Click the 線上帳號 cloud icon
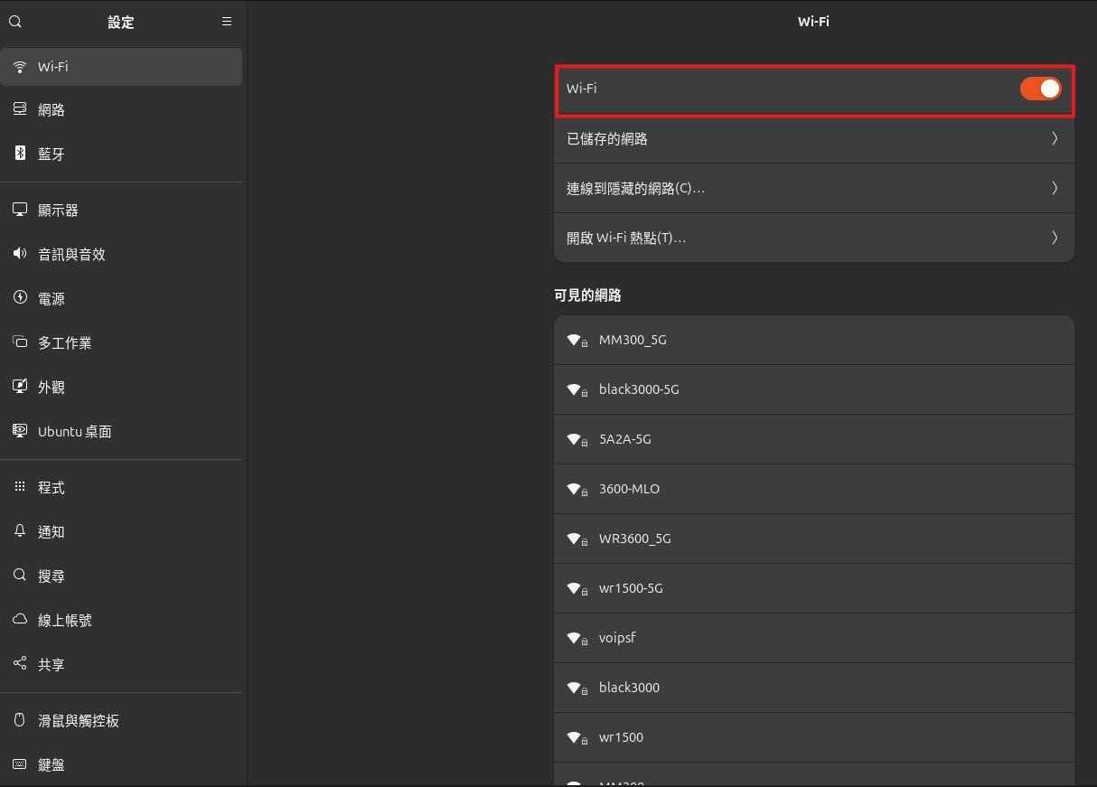This screenshot has width=1097, height=787. coord(20,620)
